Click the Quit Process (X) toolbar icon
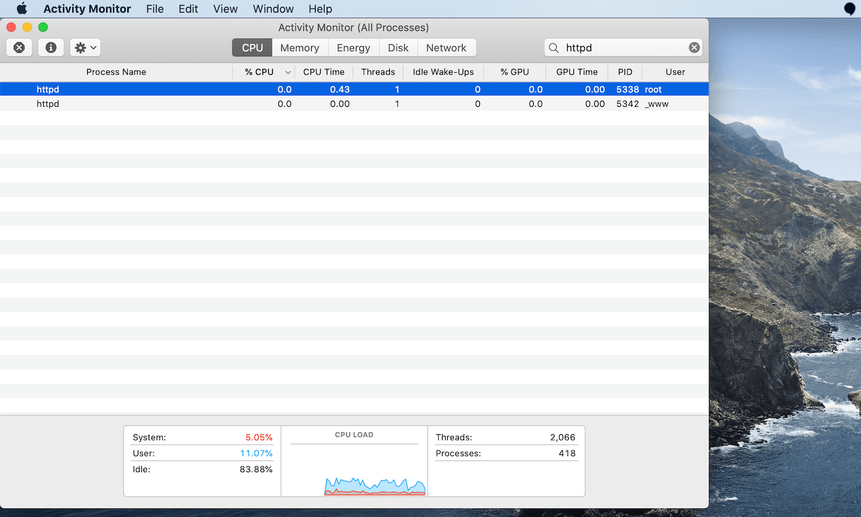This screenshot has width=861, height=517. [19, 48]
